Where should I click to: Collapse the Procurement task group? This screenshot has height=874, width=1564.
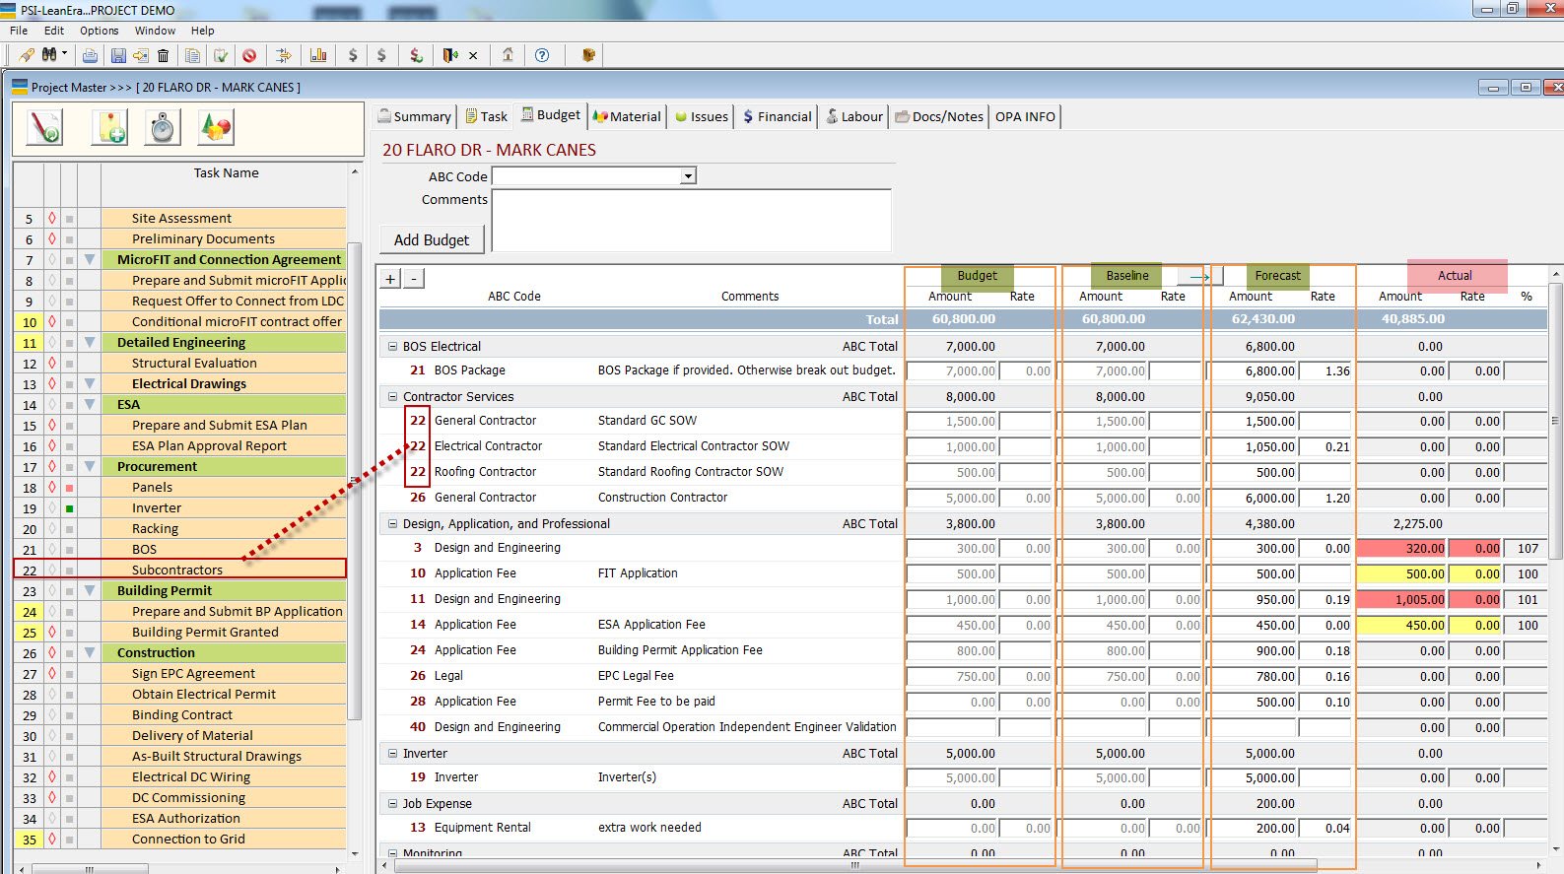click(x=90, y=467)
